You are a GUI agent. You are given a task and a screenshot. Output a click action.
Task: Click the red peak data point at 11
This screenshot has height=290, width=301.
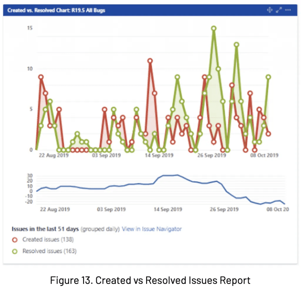[150, 61]
